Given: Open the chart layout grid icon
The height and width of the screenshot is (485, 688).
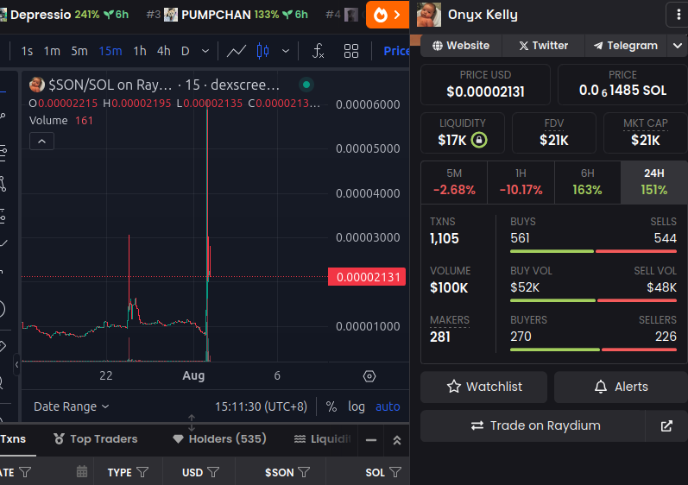Looking at the screenshot, I should pyautogui.click(x=351, y=51).
